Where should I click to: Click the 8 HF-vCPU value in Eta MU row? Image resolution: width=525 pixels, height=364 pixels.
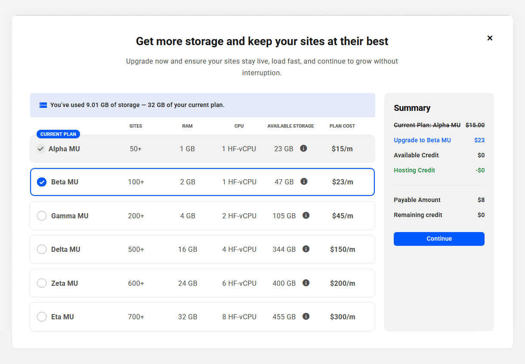(239, 317)
